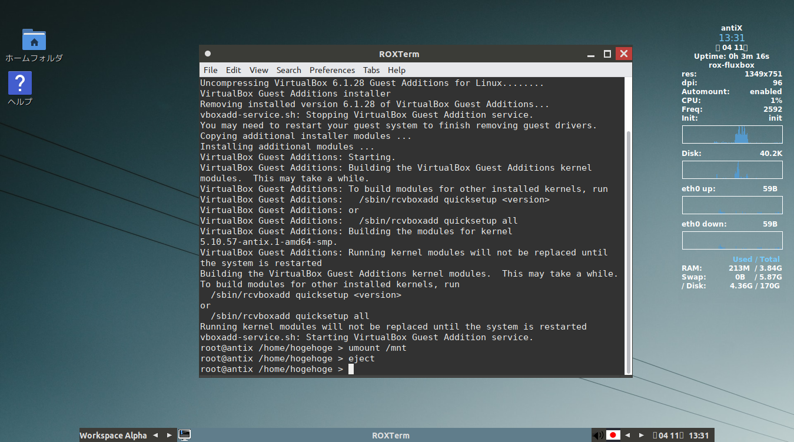The width and height of the screenshot is (794, 442).
Task: Click the tray left arrow beside the flag
Action: 627,436
